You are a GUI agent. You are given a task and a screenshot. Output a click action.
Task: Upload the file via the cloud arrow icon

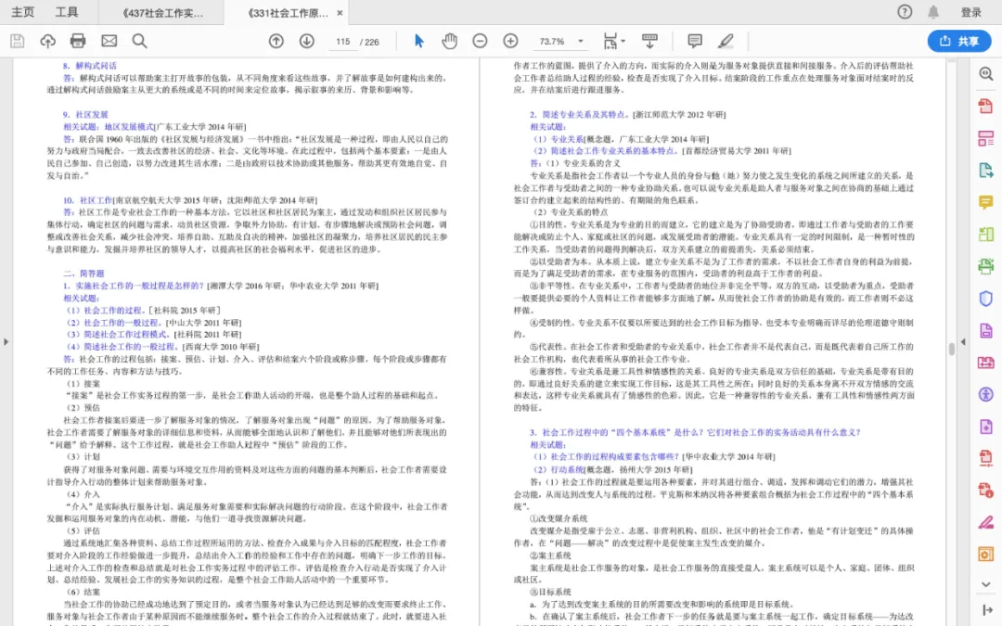point(47,42)
